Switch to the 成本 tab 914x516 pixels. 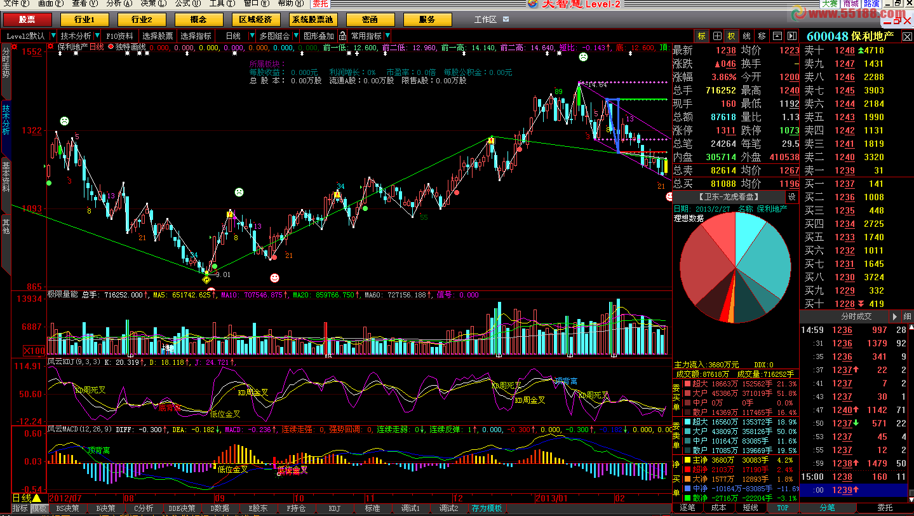(718, 508)
